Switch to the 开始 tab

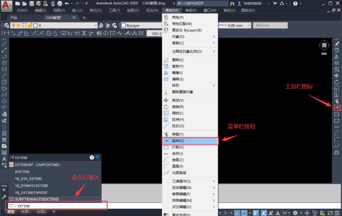click(x=14, y=18)
